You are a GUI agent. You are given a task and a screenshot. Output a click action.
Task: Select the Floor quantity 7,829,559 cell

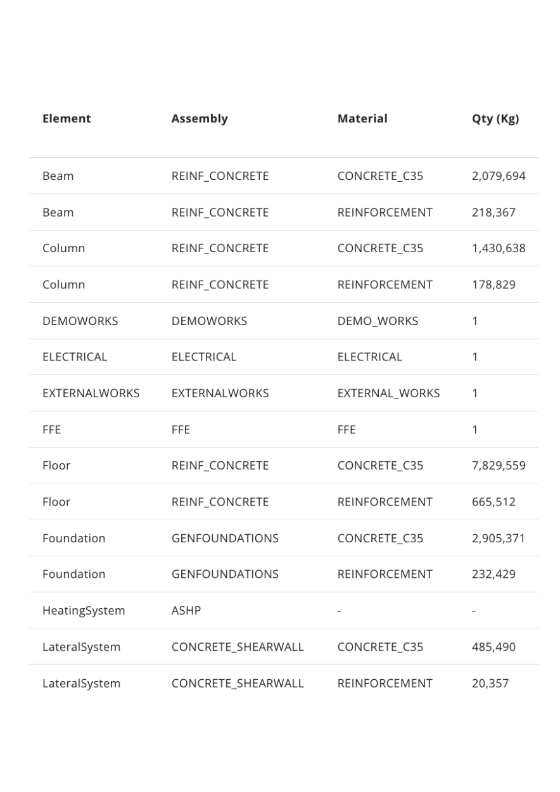click(499, 466)
